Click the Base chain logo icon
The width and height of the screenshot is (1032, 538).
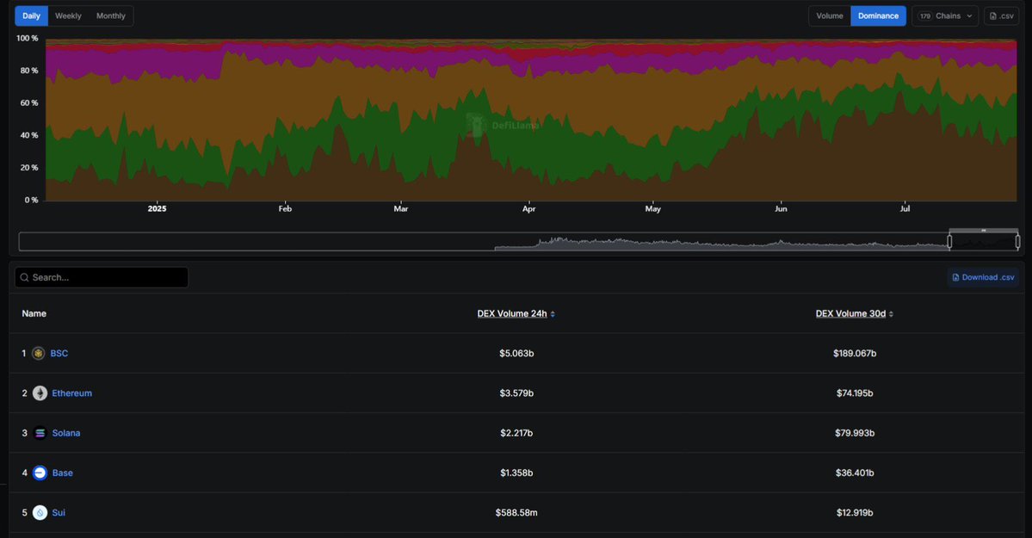pos(40,473)
